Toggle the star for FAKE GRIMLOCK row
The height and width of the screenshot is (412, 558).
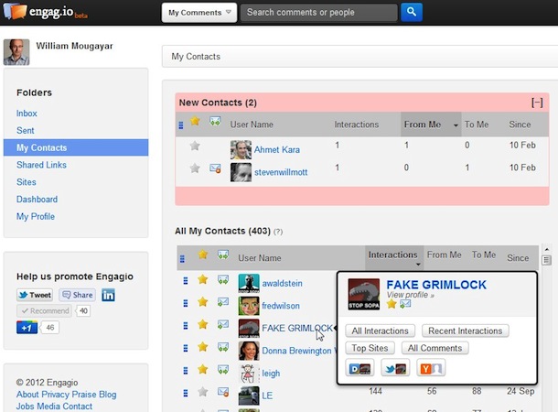pos(203,324)
